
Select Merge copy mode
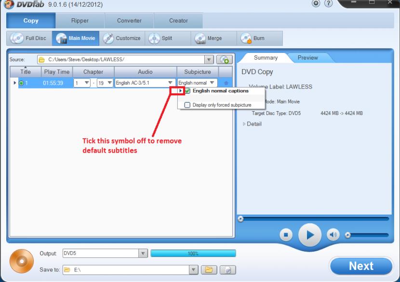(x=214, y=38)
